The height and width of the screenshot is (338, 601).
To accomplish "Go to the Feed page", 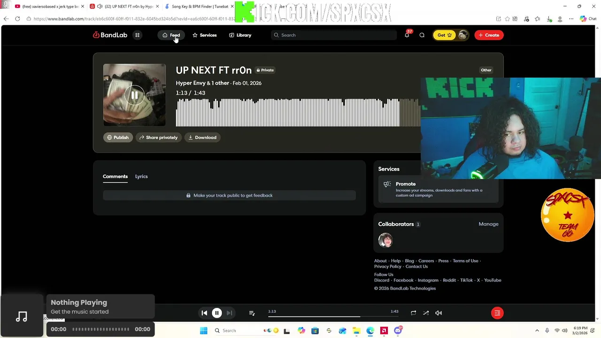I will click(171, 35).
